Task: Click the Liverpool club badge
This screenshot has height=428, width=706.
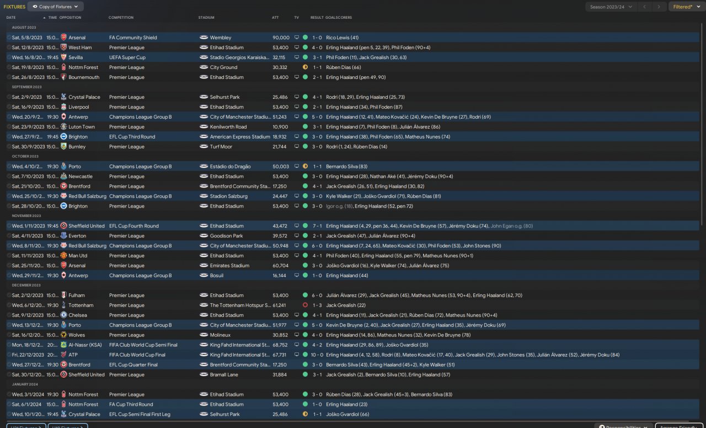Action: point(63,107)
